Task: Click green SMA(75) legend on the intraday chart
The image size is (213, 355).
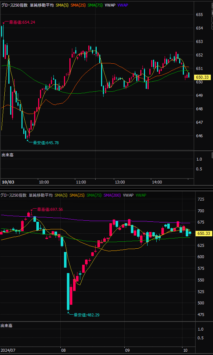Action: [x=95, y=5]
